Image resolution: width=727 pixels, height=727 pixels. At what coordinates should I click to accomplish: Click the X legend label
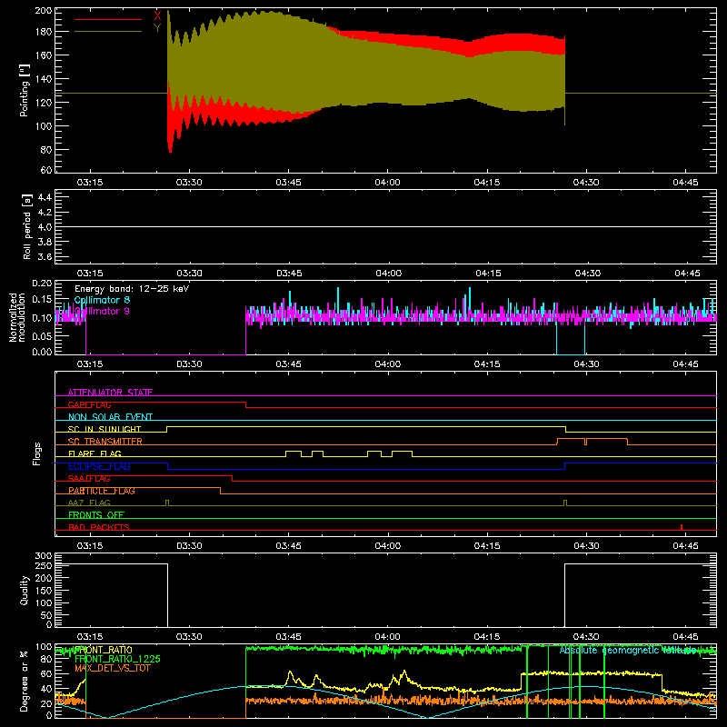tap(157, 16)
